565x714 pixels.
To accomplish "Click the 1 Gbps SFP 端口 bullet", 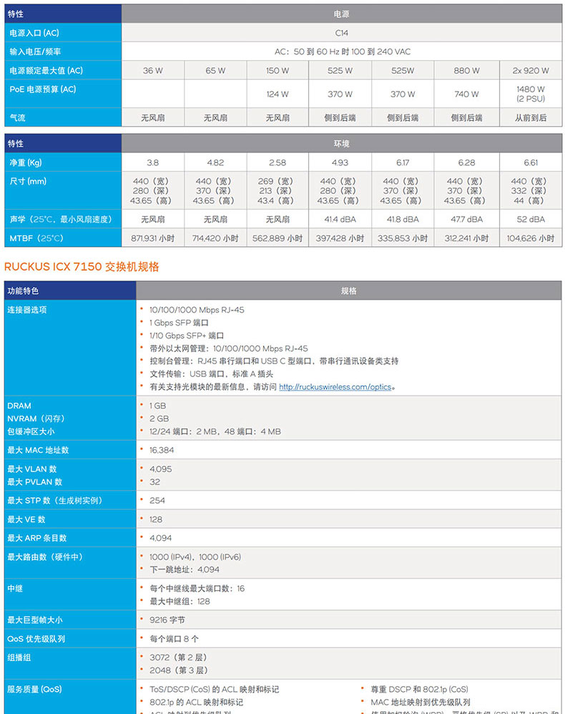I will pyautogui.click(x=179, y=323).
